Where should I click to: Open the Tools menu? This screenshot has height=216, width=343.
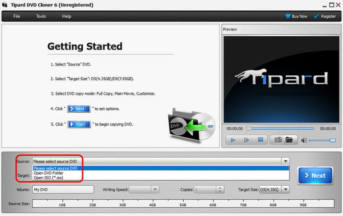(x=41, y=16)
